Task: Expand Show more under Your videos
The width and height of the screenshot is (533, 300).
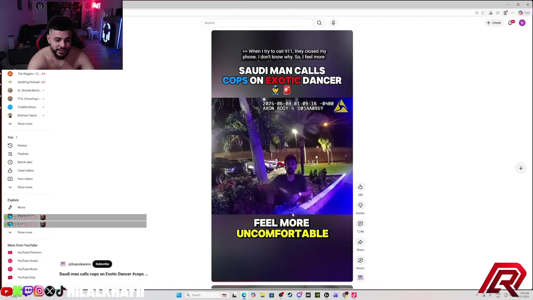Action: (25, 187)
